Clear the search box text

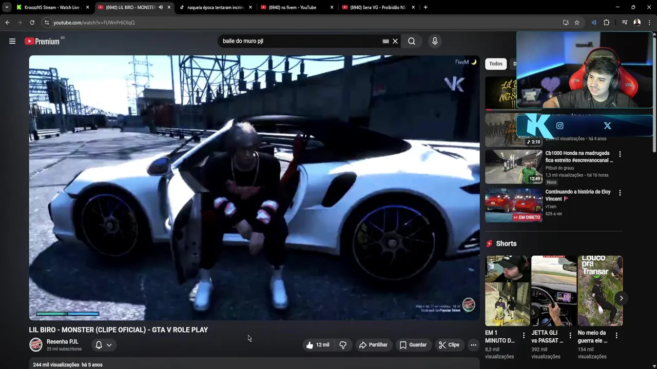pyautogui.click(x=395, y=41)
